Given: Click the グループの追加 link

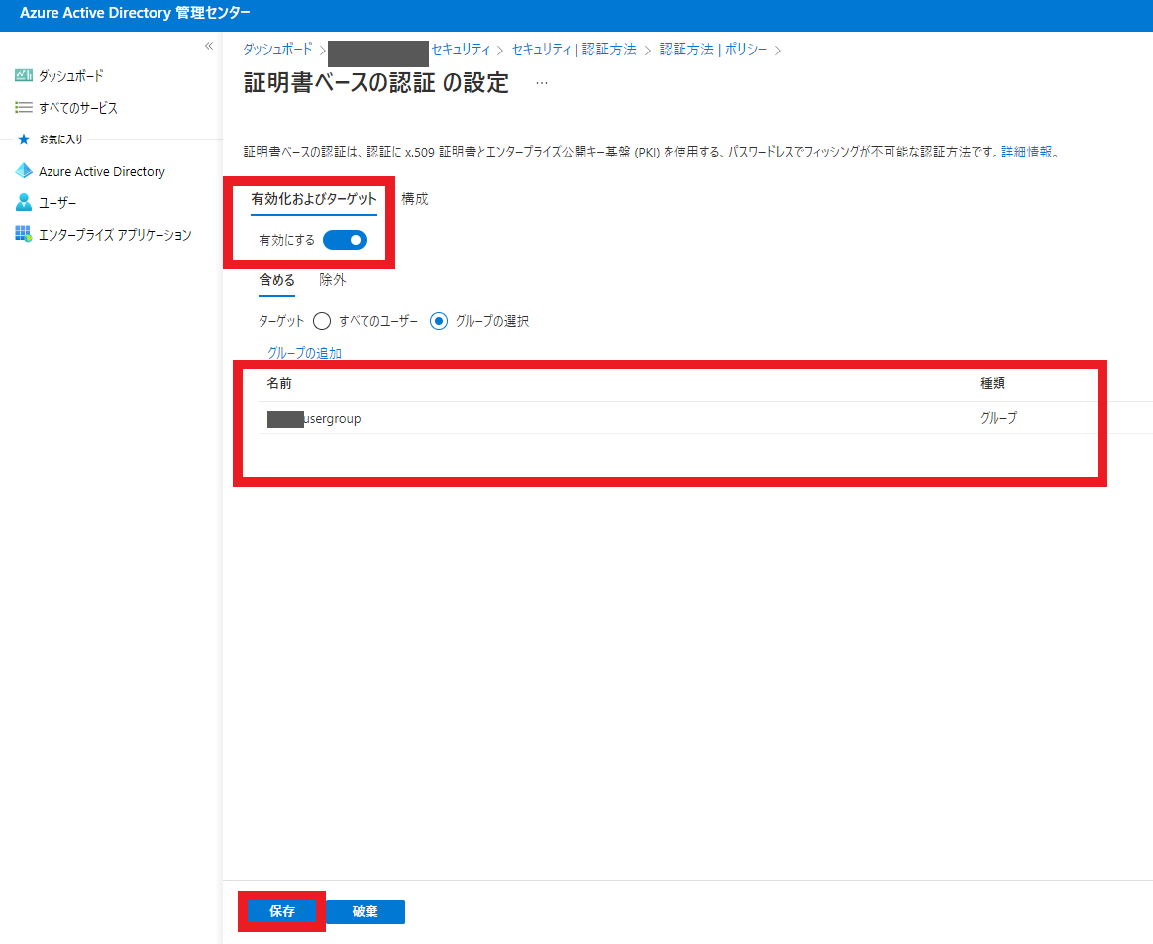Looking at the screenshot, I should pos(304,353).
